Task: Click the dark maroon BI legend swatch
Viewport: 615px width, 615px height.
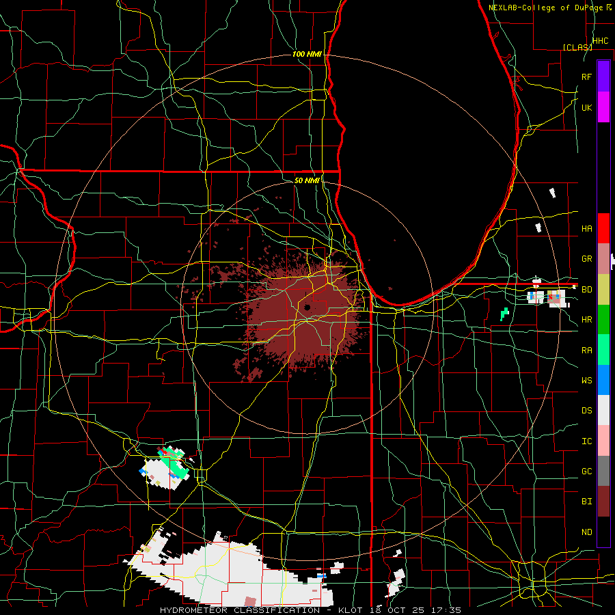Action: 603,502
